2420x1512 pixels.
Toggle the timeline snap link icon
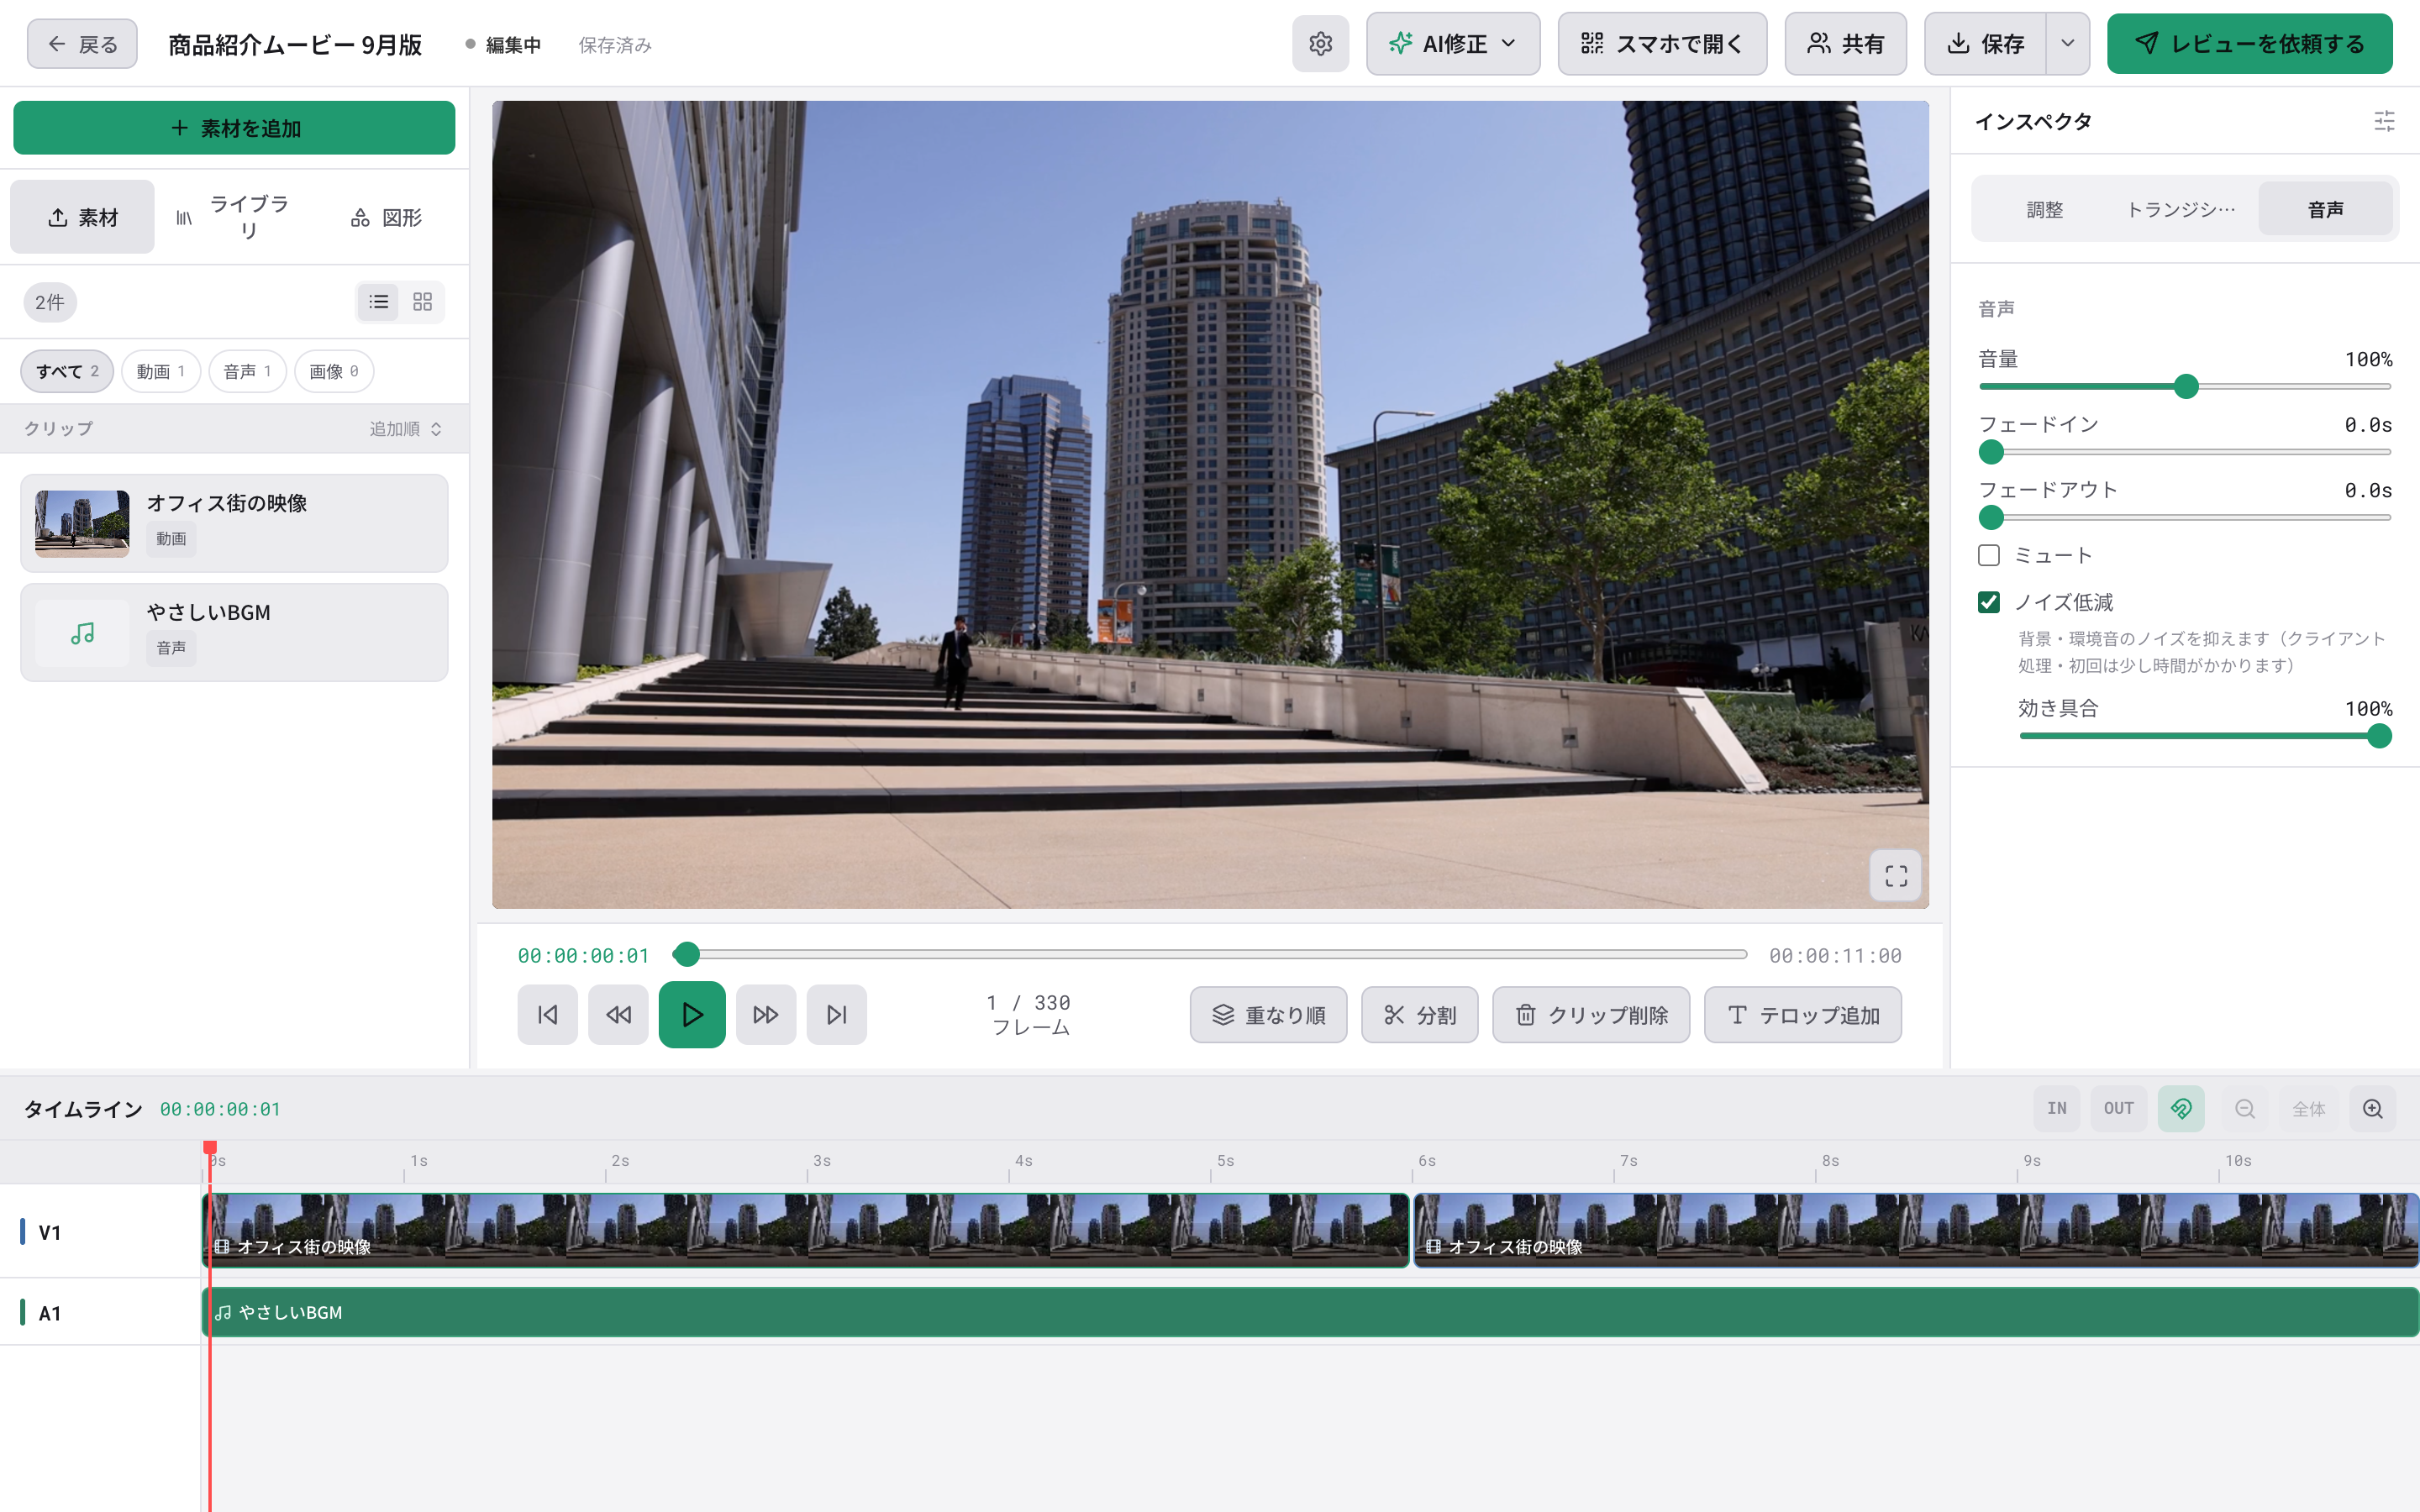click(2181, 1109)
